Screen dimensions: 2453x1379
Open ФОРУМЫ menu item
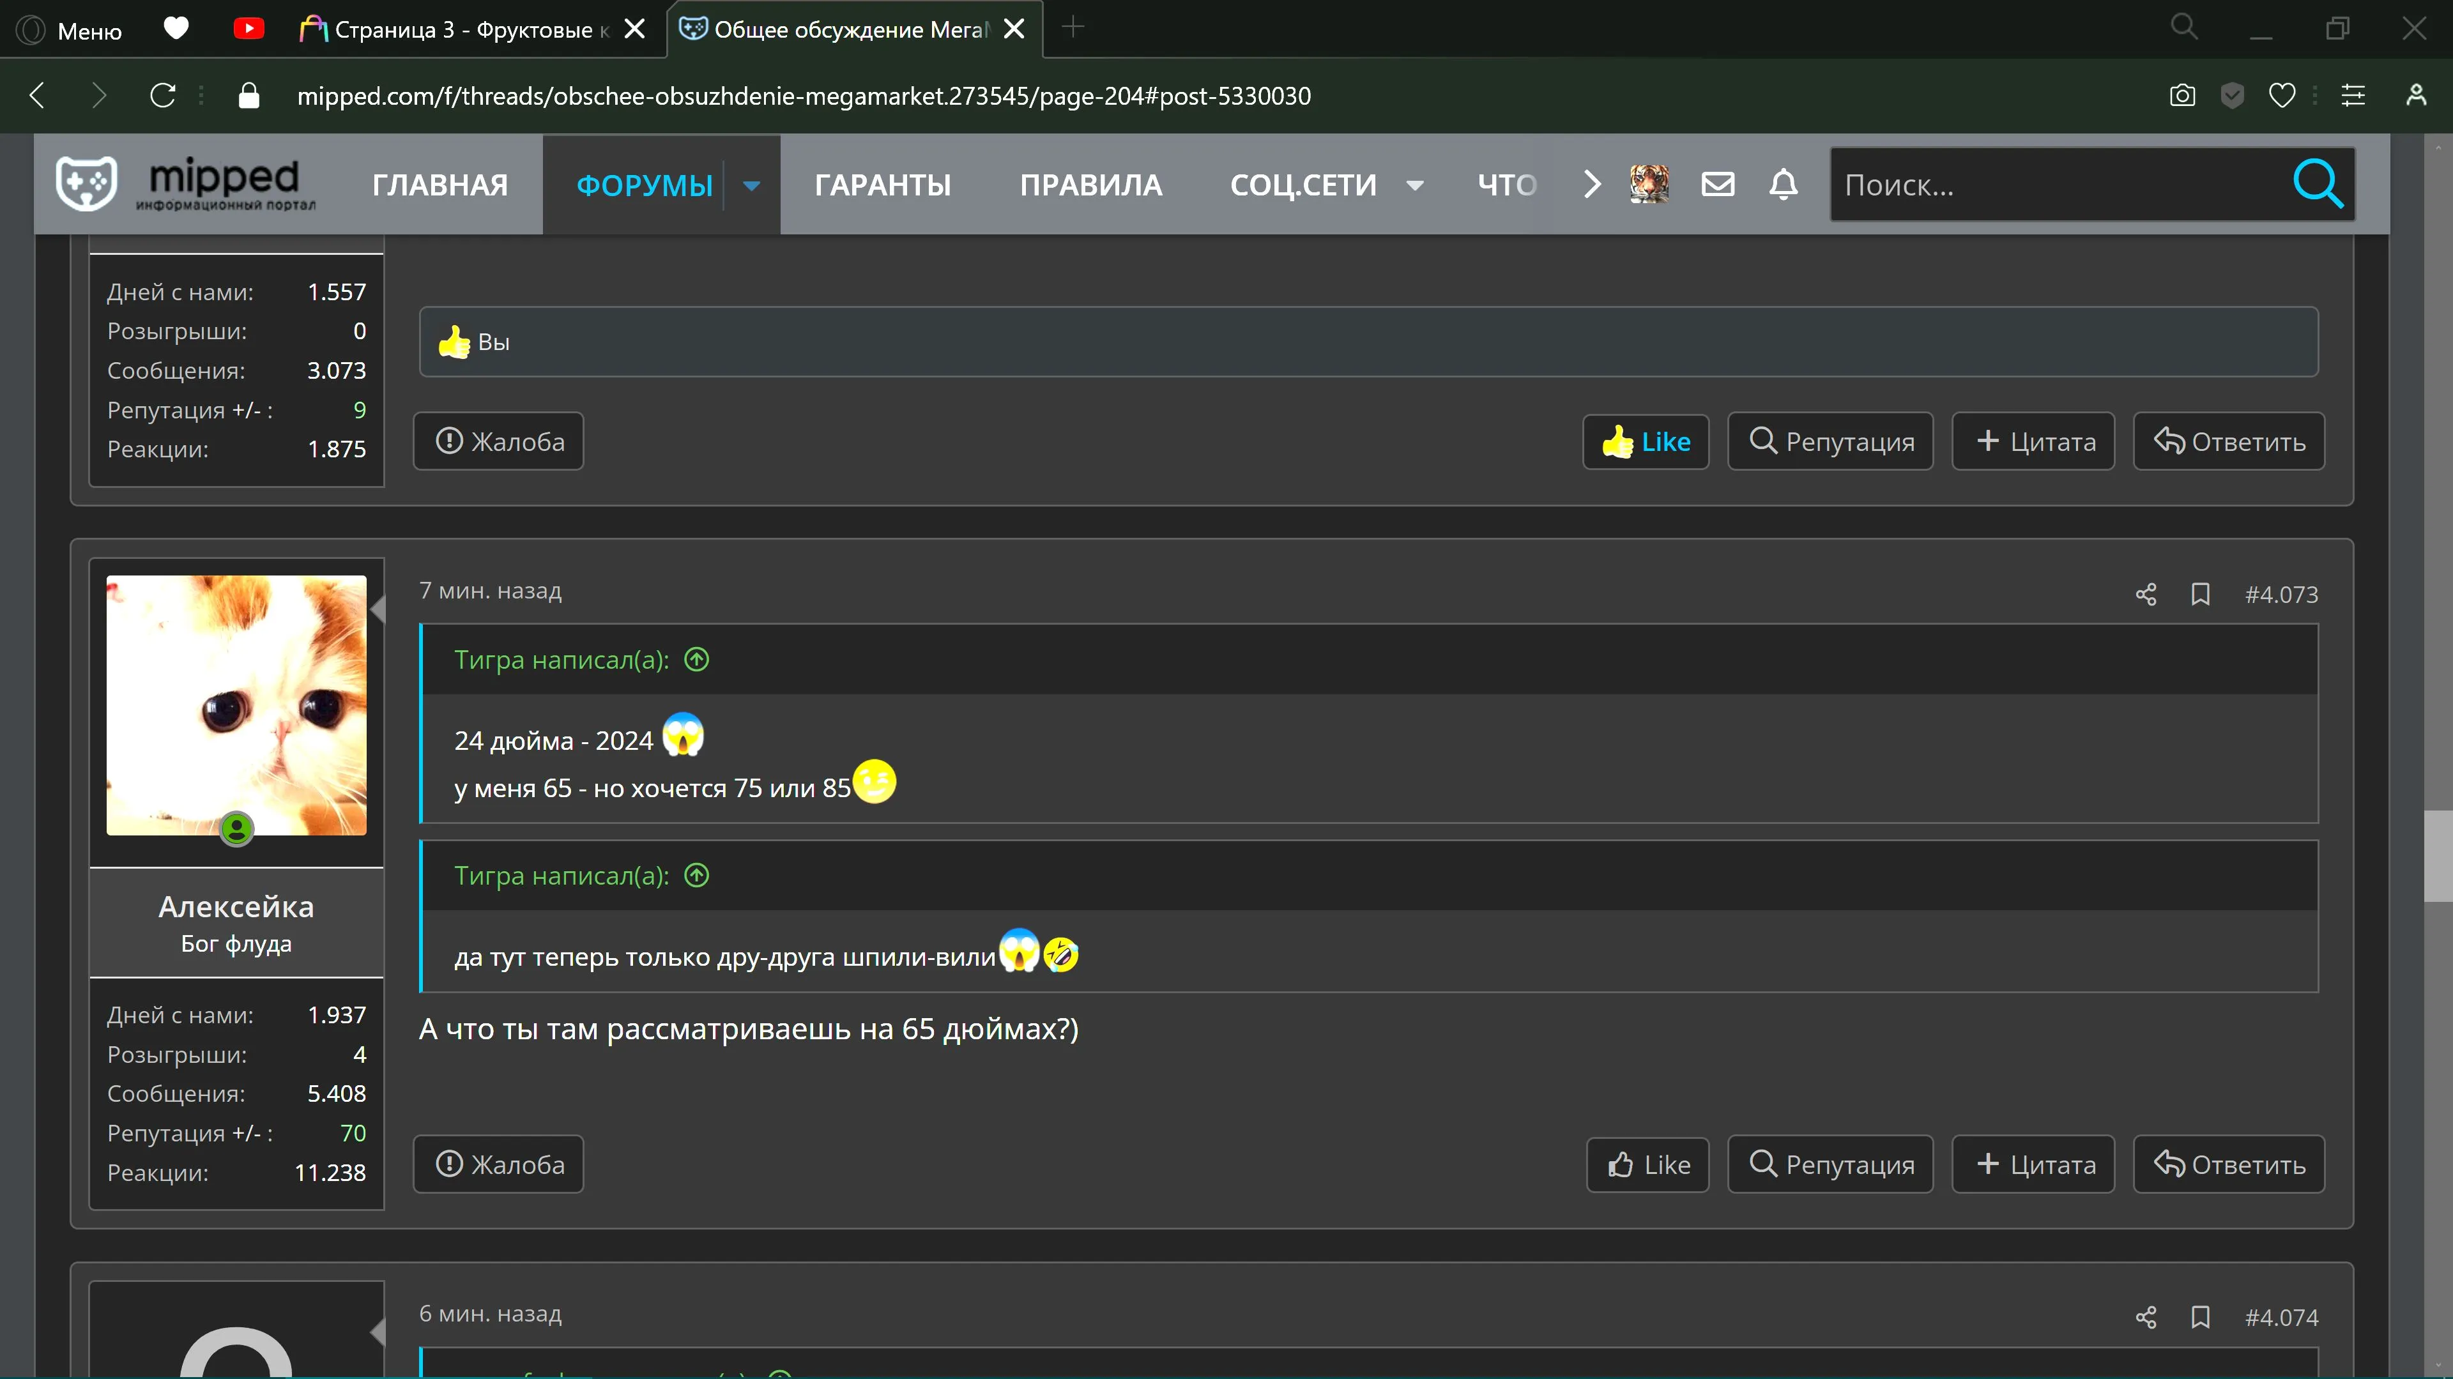click(x=645, y=185)
